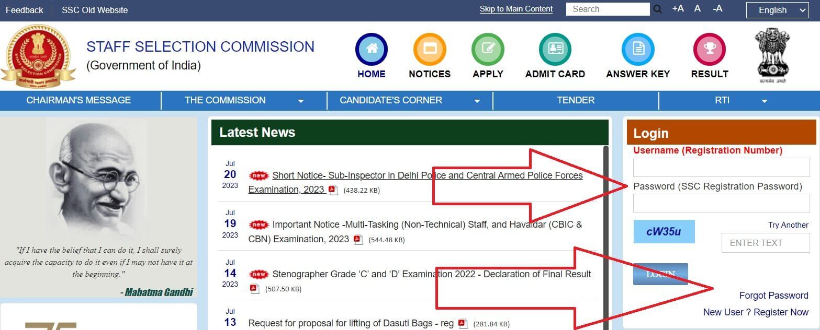Open the HOME icon

(x=371, y=49)
